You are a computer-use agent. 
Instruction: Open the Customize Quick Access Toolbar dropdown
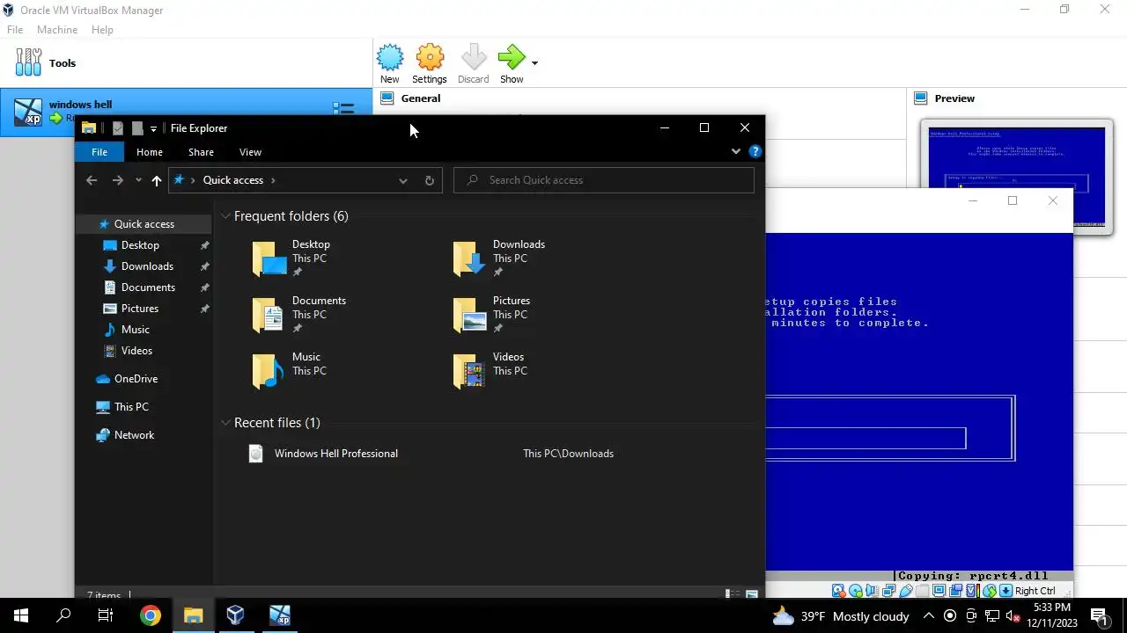[x=153, y=128]
